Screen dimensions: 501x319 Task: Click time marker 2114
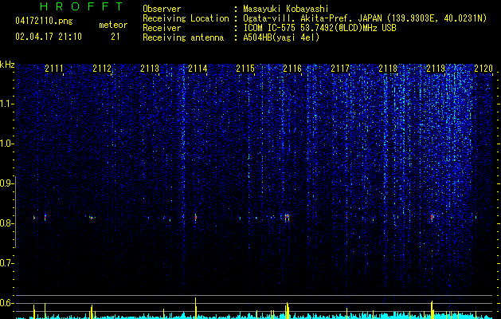coord(198,68)
